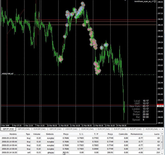This screenshot has height=155, width=165.
Task: Click the '5 Mar 2008' time axis label
Action: 5,125
